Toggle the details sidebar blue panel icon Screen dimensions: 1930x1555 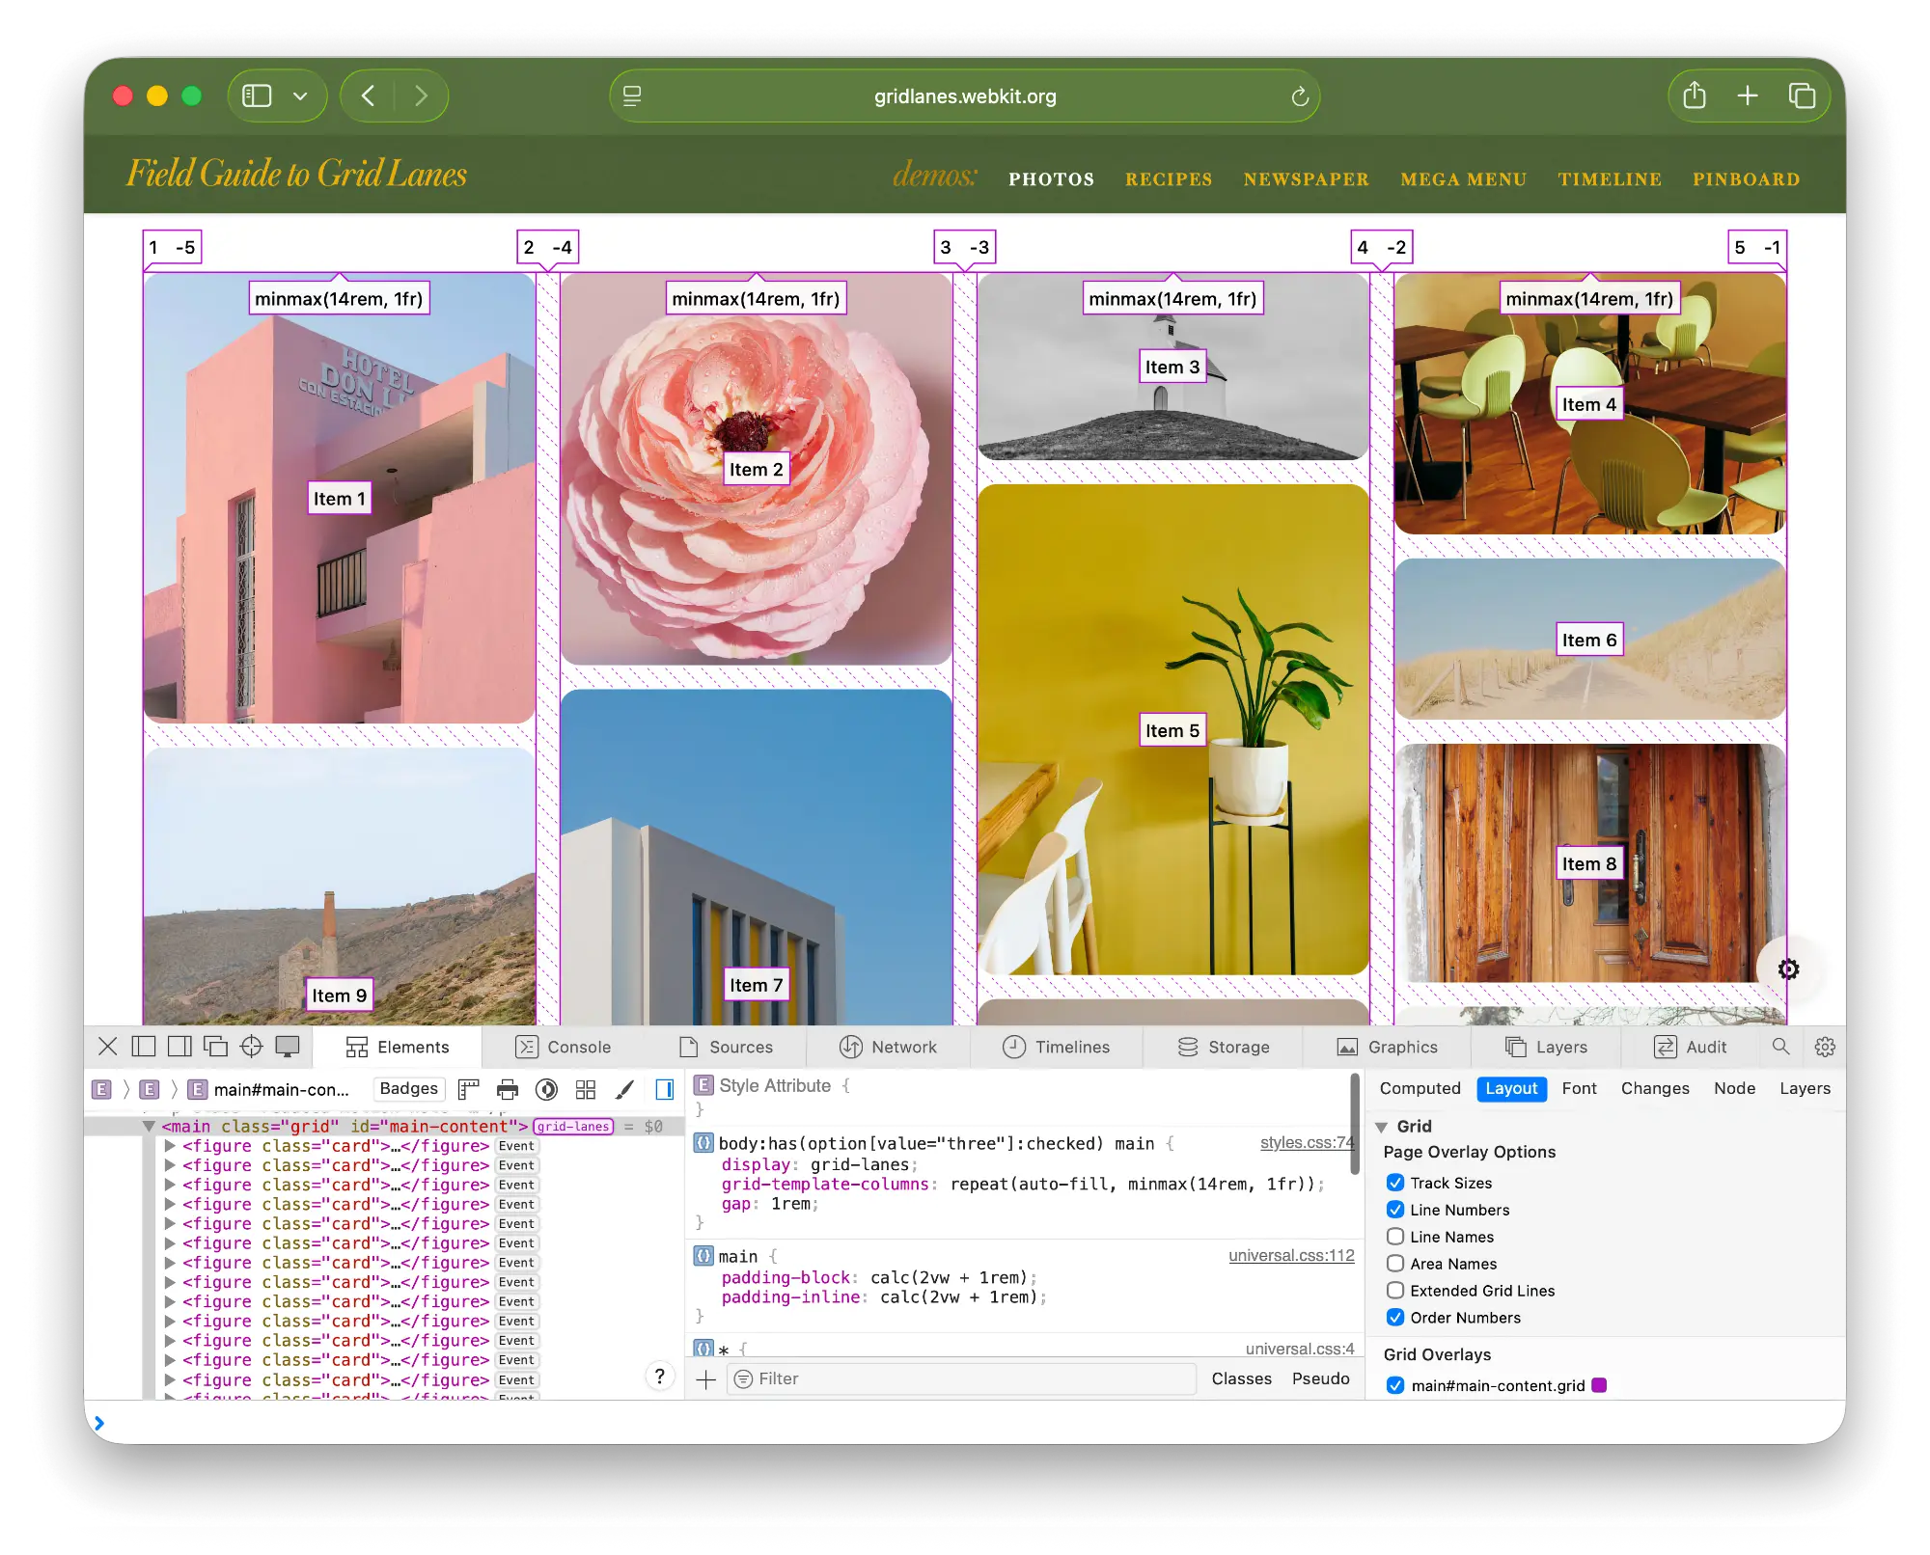pos(665,1089)
